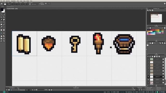Toggle the loop playback button
The width and height of the screenshot is (166, 93).
click(137, 90)
